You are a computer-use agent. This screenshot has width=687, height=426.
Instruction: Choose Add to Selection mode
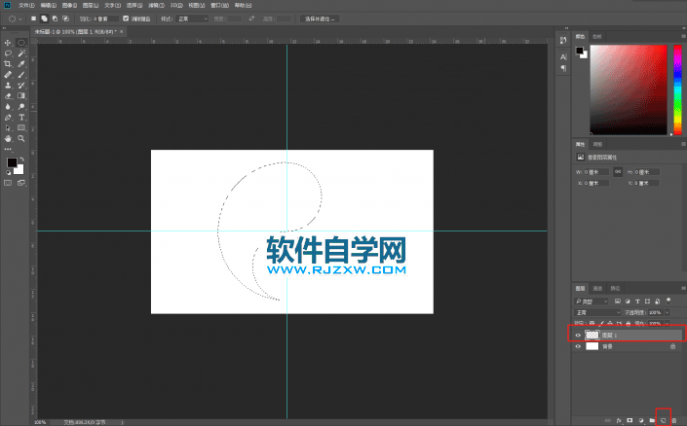tap(44, 18)
